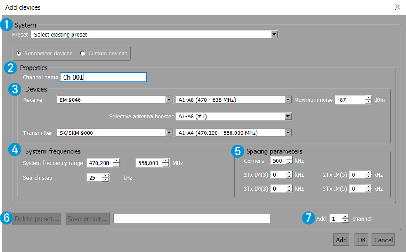Open the Selective antenna booster dropdown
Screen dimensions: 406x252
coord(288,117)
